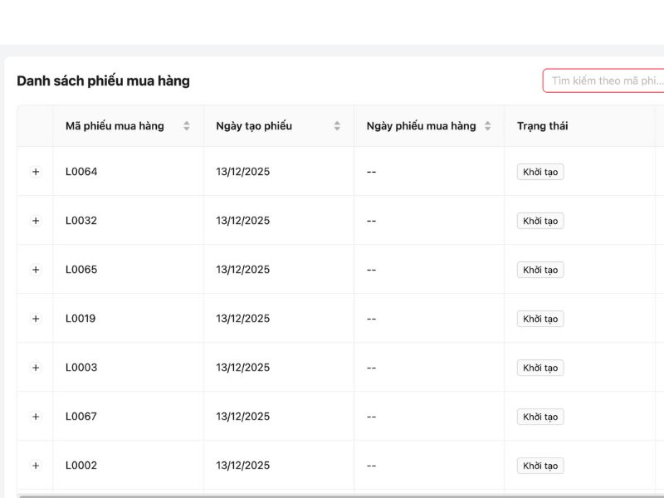This screenshot has height=498, width=664.
Task: Click the Khởi tạo status tag for L0064
Action: click(x=540, y=172)
